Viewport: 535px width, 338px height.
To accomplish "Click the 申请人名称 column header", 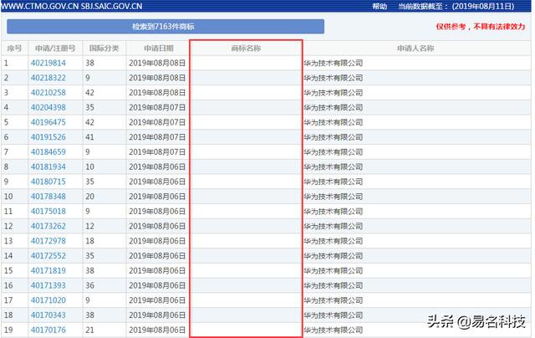I will point(415,49).
